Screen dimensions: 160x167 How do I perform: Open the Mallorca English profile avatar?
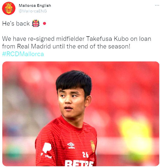coord(9,8)
